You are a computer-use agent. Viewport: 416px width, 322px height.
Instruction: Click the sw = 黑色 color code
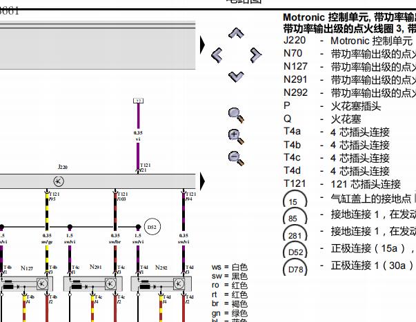click(x=230, y=276)
